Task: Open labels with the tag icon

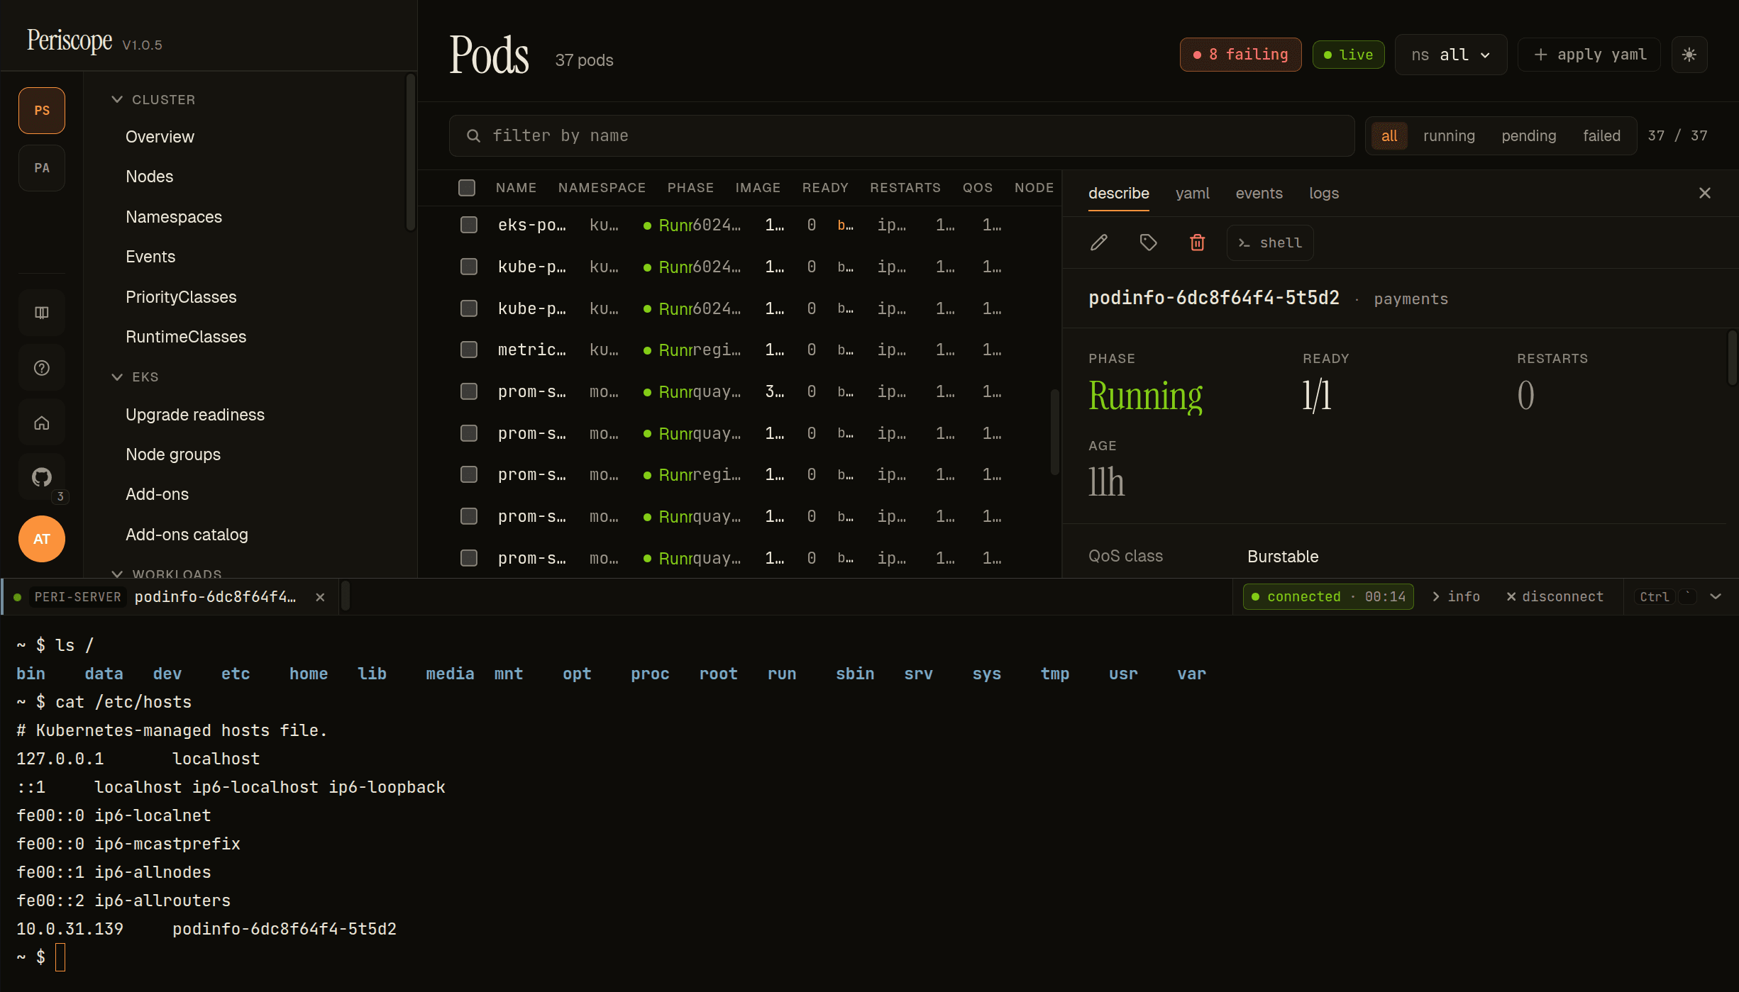Action: click(1148, 243)
